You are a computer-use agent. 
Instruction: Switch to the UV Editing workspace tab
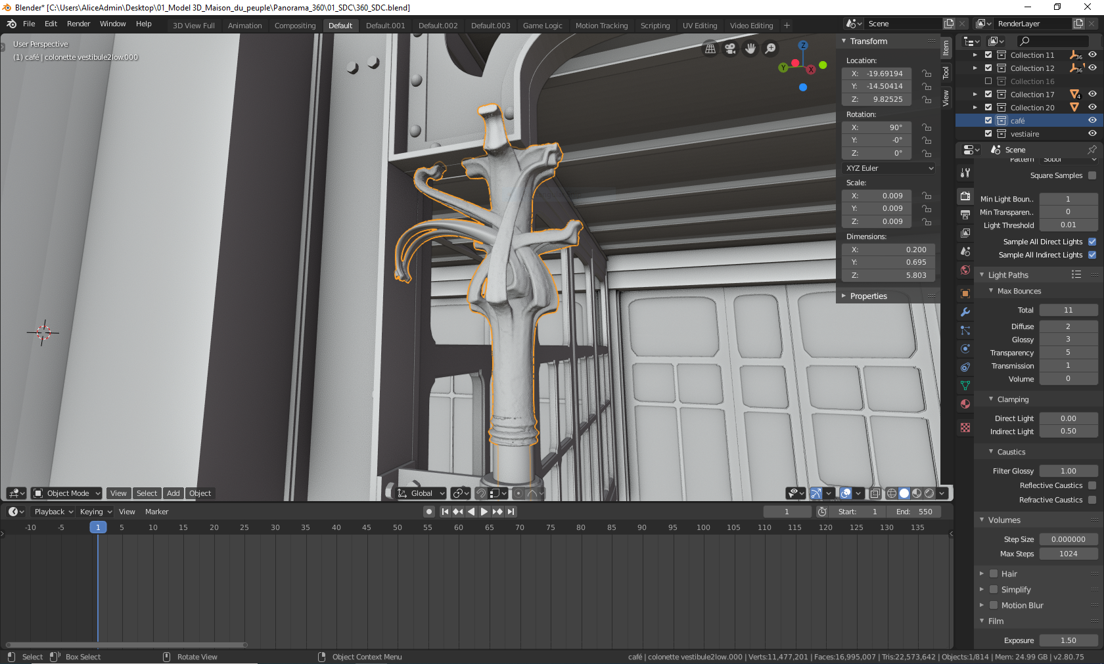pyautogui.click(x=699, y=26)
